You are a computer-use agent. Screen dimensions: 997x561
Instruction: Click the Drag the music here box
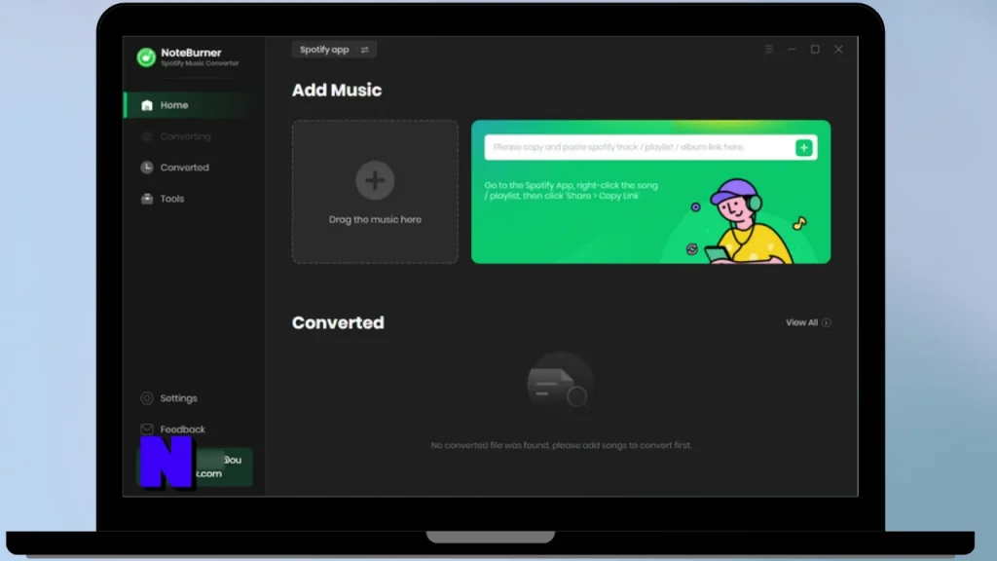point(375,192)
